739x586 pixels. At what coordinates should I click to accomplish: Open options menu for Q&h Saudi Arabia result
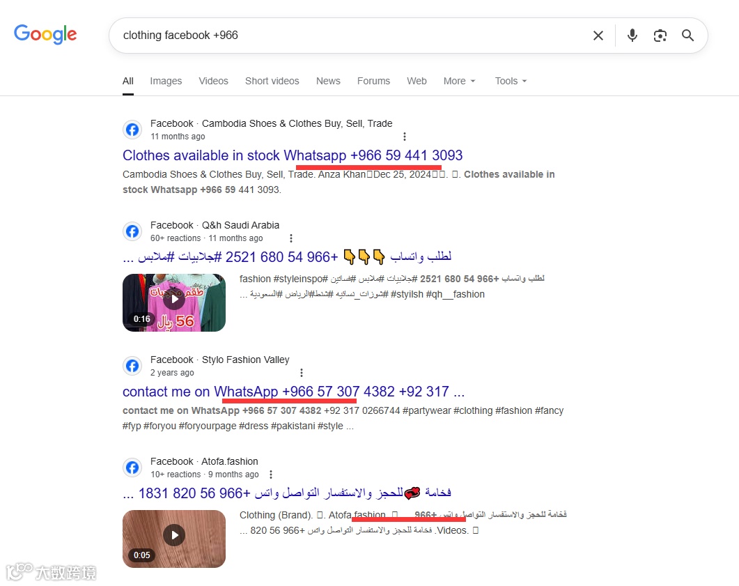click(290, 238)
